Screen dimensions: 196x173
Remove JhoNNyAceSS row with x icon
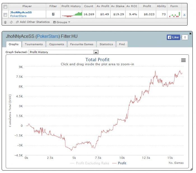pyautogui.click(x=184, y=15)
